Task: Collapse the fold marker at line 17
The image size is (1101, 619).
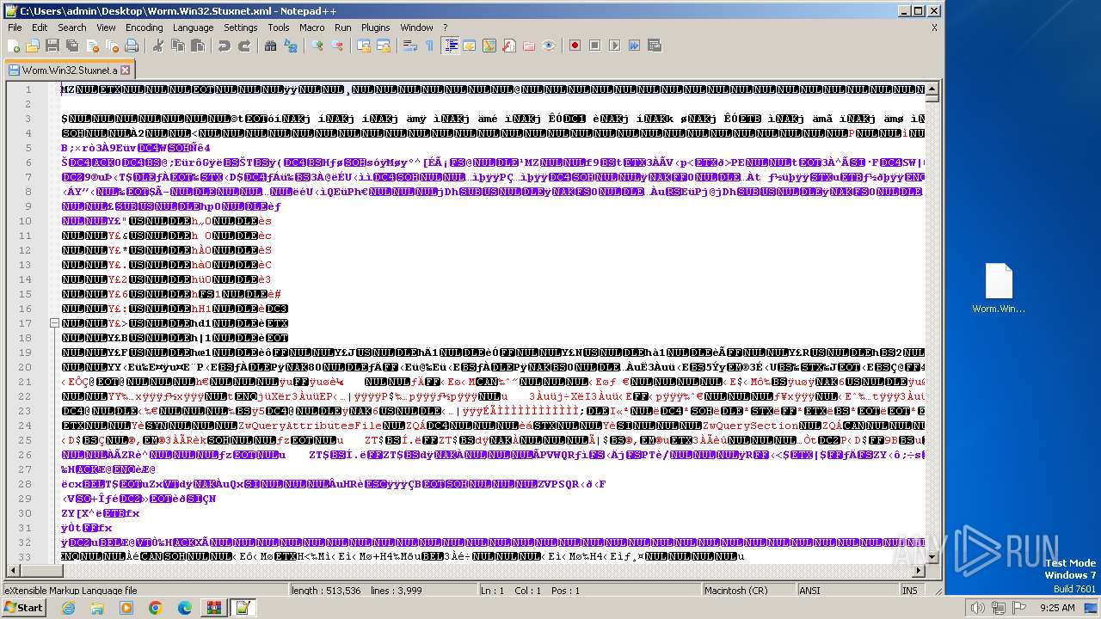Action: coord(55,323)
